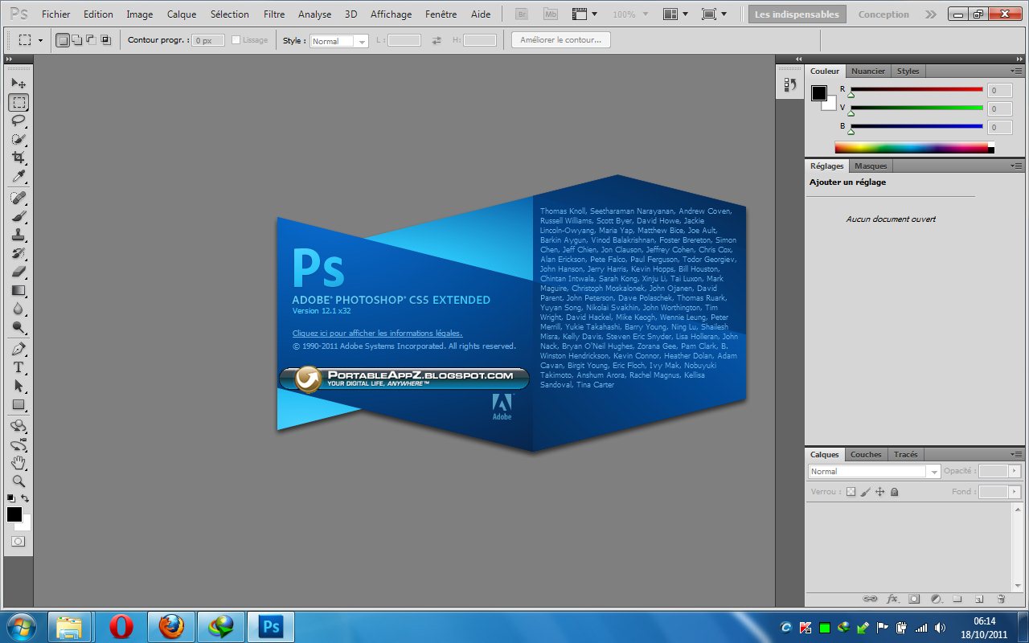Screen dimensions: 1029x643
Task: Select the Zoom tool
Action: coord(18,481)
